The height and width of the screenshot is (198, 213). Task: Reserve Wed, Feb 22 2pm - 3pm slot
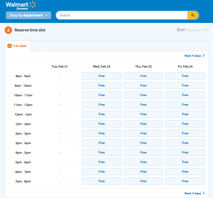click(102, 133)
